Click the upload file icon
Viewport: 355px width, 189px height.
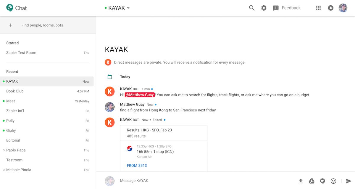click(x=301, y=181)
